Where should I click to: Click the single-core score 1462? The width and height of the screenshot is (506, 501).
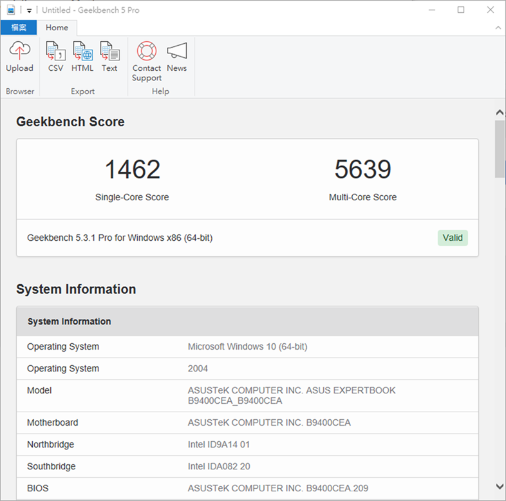tap(132, 169)
